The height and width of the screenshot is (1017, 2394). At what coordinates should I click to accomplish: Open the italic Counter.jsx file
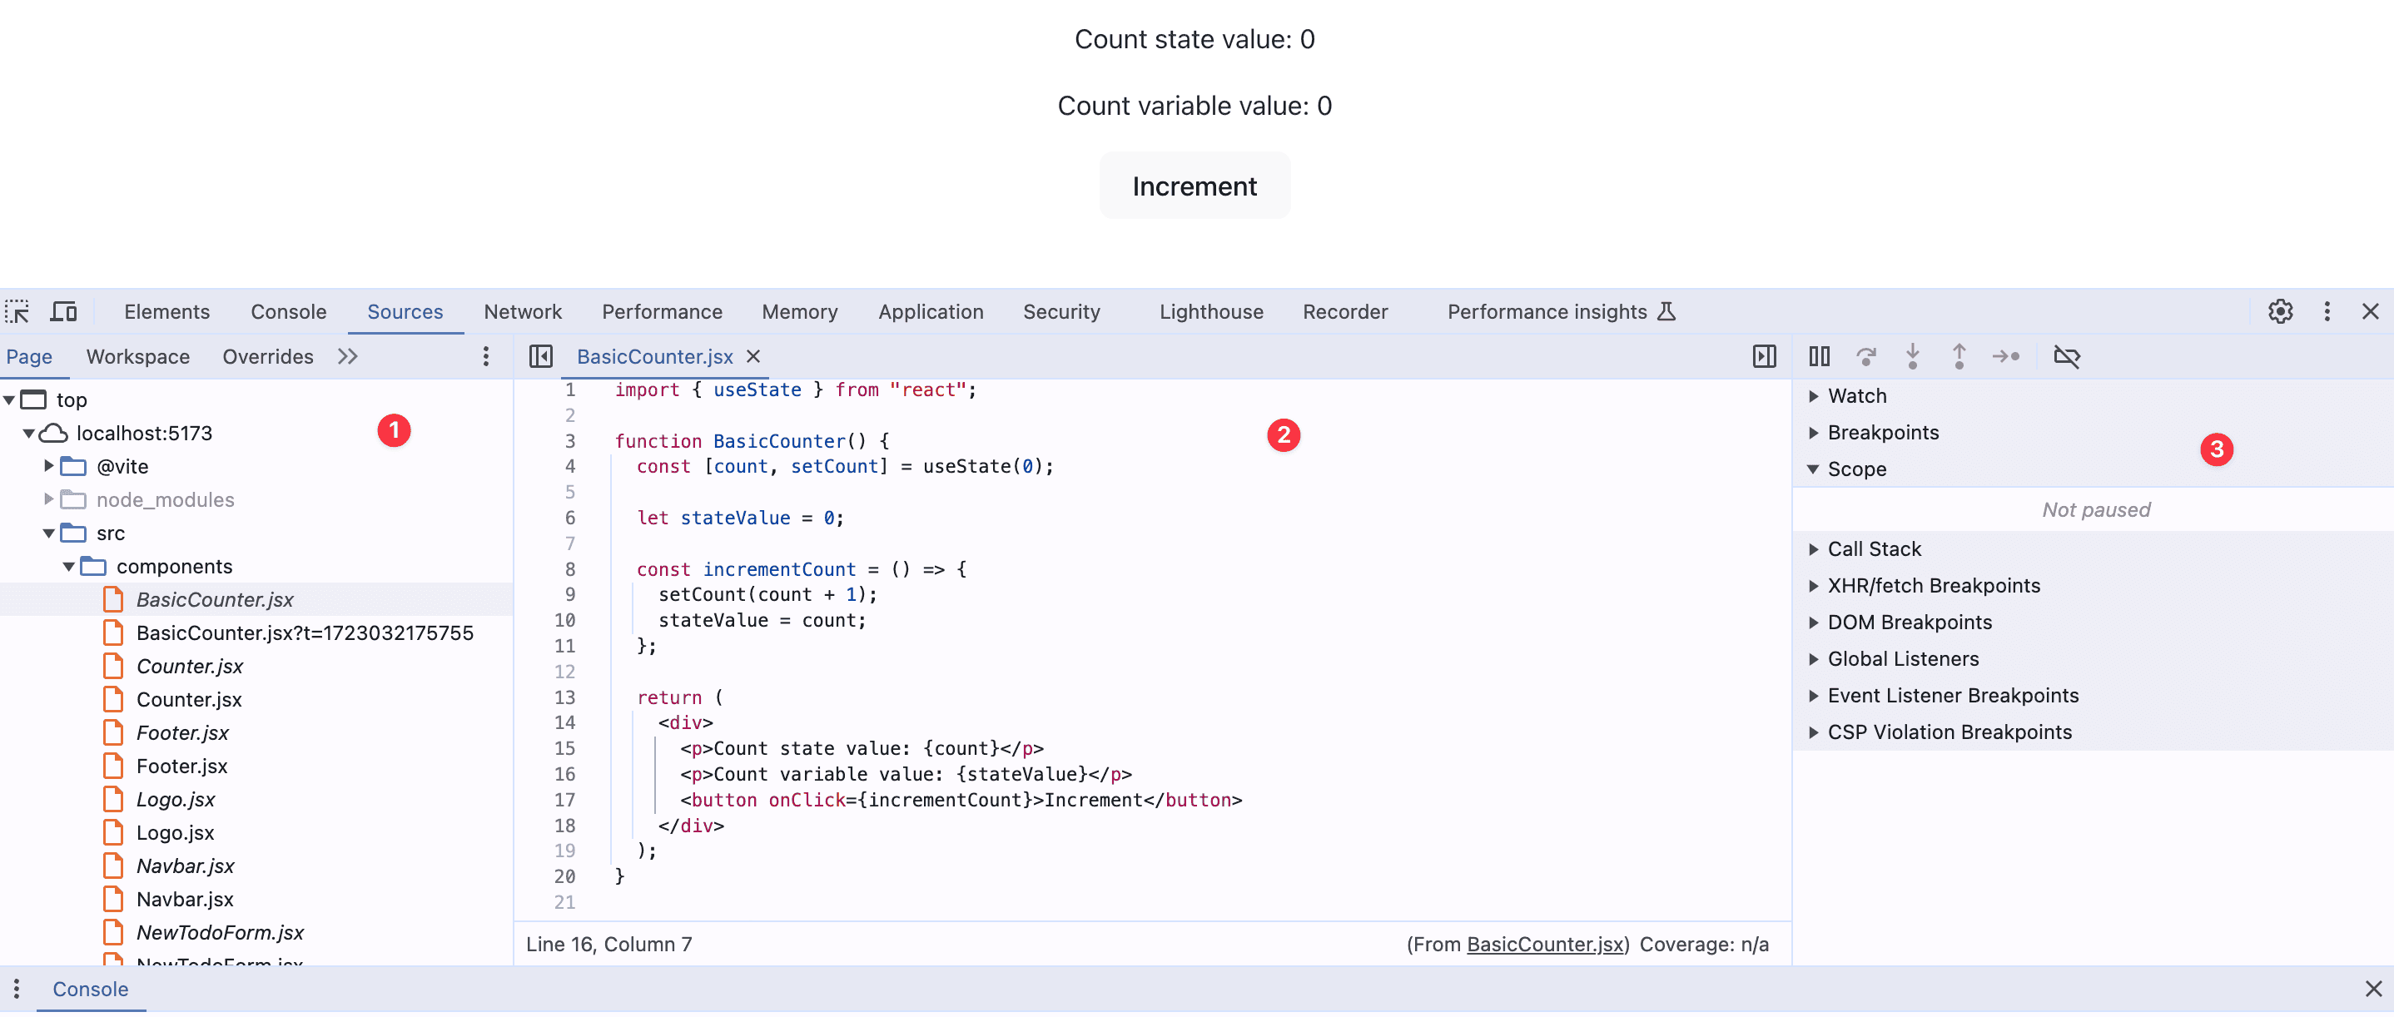coord(190,667)
